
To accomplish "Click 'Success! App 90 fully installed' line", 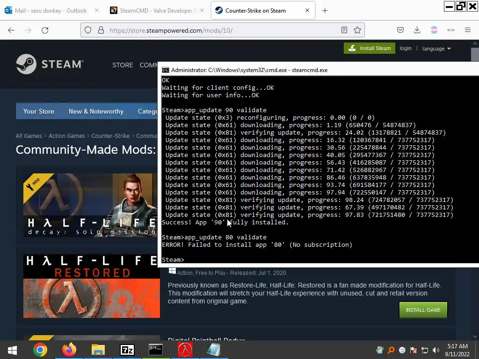I will pos(225,222).
